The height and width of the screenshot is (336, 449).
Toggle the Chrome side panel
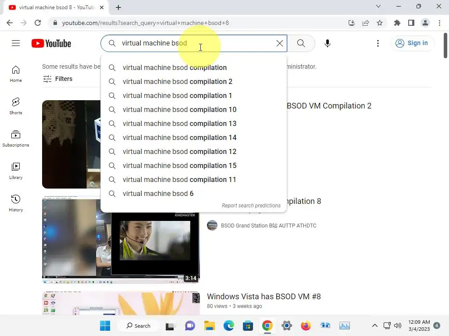(411, 23)
